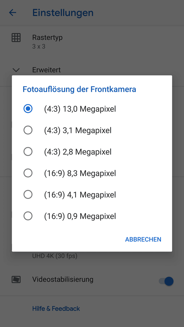
Task: Tap the back arrow icon
Action: 12,13
